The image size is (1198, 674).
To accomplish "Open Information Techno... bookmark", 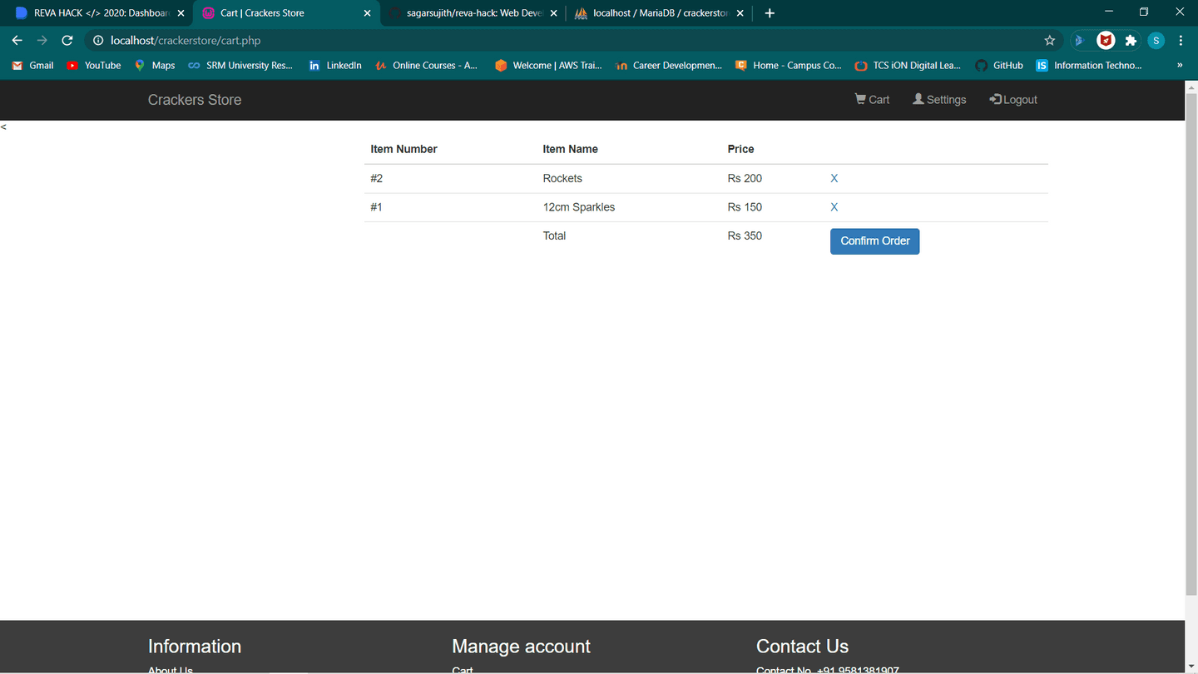I will pyautogui.click(x=1089, y=65).
